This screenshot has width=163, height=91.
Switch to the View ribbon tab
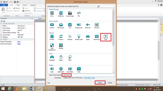(x=18, y=5)
